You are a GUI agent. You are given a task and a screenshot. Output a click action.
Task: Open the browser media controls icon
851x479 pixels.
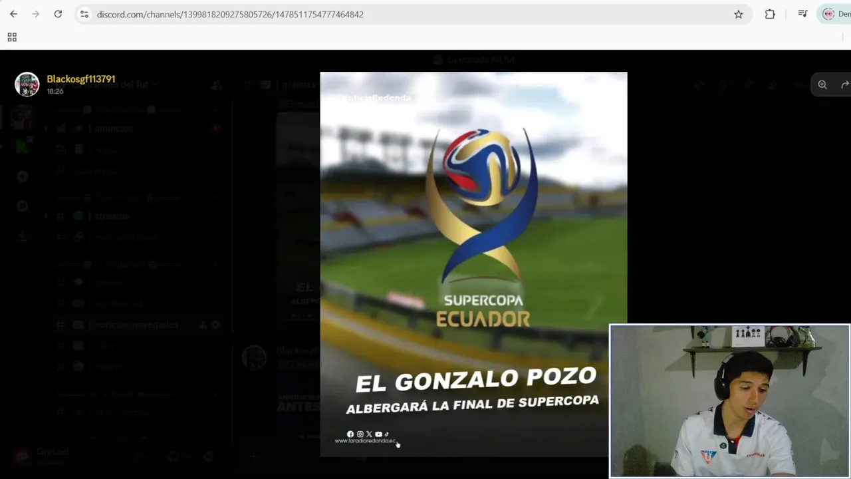coord(802,14)
